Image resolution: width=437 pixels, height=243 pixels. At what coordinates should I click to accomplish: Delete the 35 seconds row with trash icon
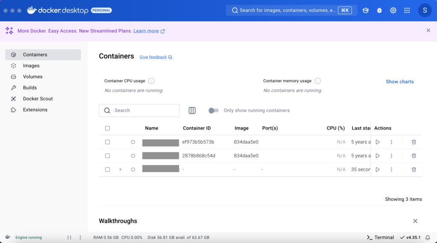pos(414,170)
